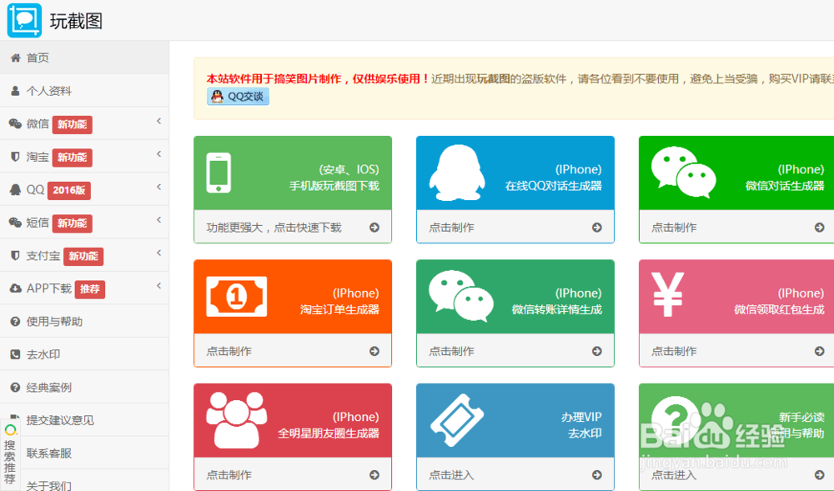The height and width of the screenshot is (491, 834).
Task: Expand the 淘宝 sidebar submenu chevron
Action: tap(158, 154)
